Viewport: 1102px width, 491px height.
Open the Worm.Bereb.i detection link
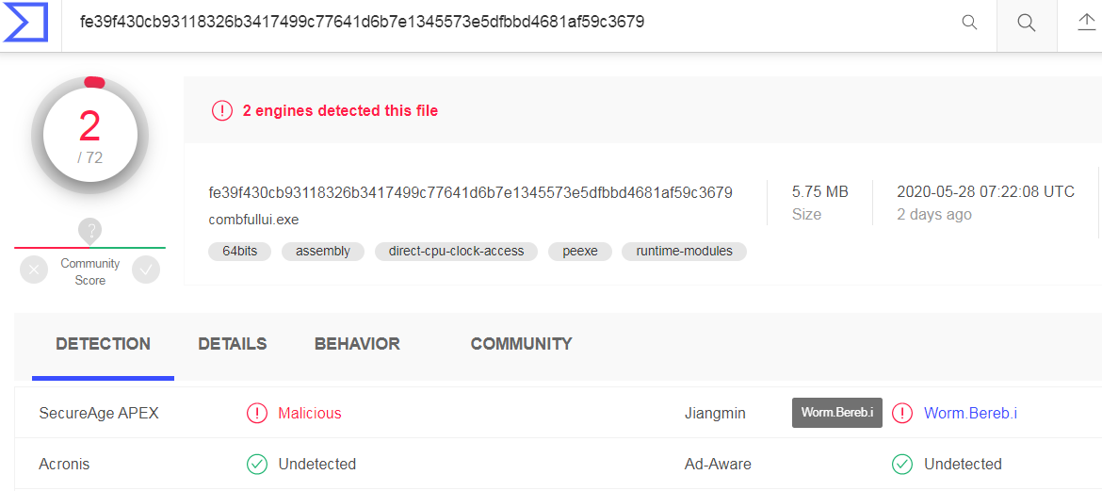tap(970, 413)
